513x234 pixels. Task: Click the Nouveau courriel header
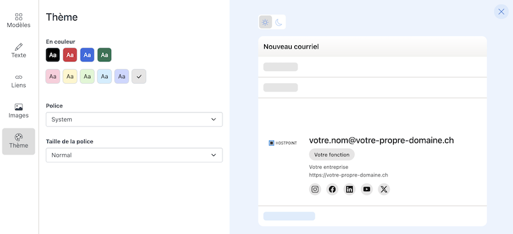pyautogui.click(x=291, y=47)
